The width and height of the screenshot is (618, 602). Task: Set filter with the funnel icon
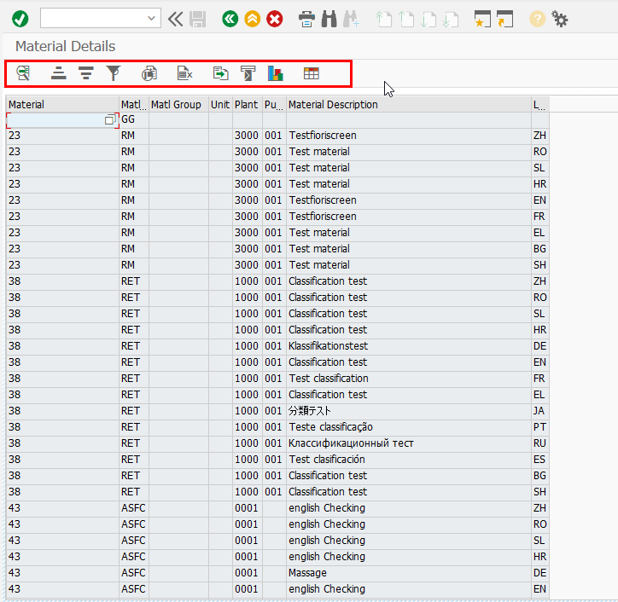tap(114, 73)
